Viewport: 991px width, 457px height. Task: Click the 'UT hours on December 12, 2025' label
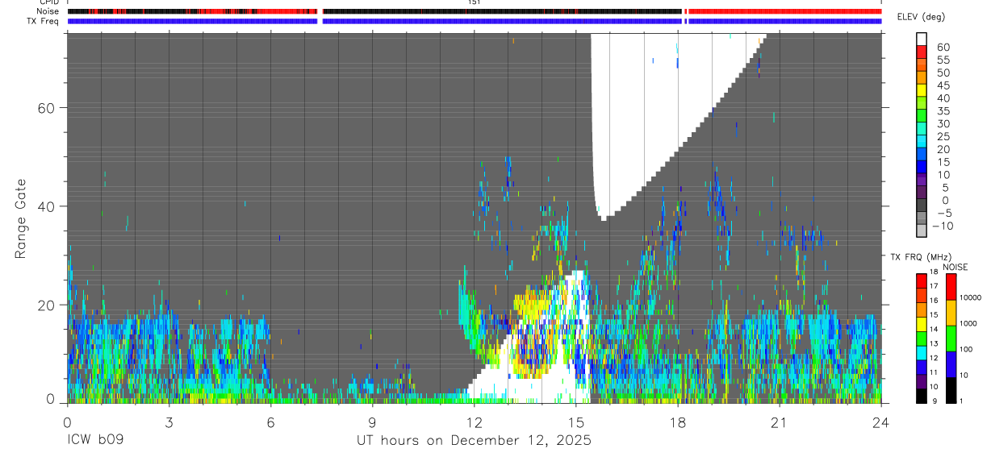coord(475,441)
